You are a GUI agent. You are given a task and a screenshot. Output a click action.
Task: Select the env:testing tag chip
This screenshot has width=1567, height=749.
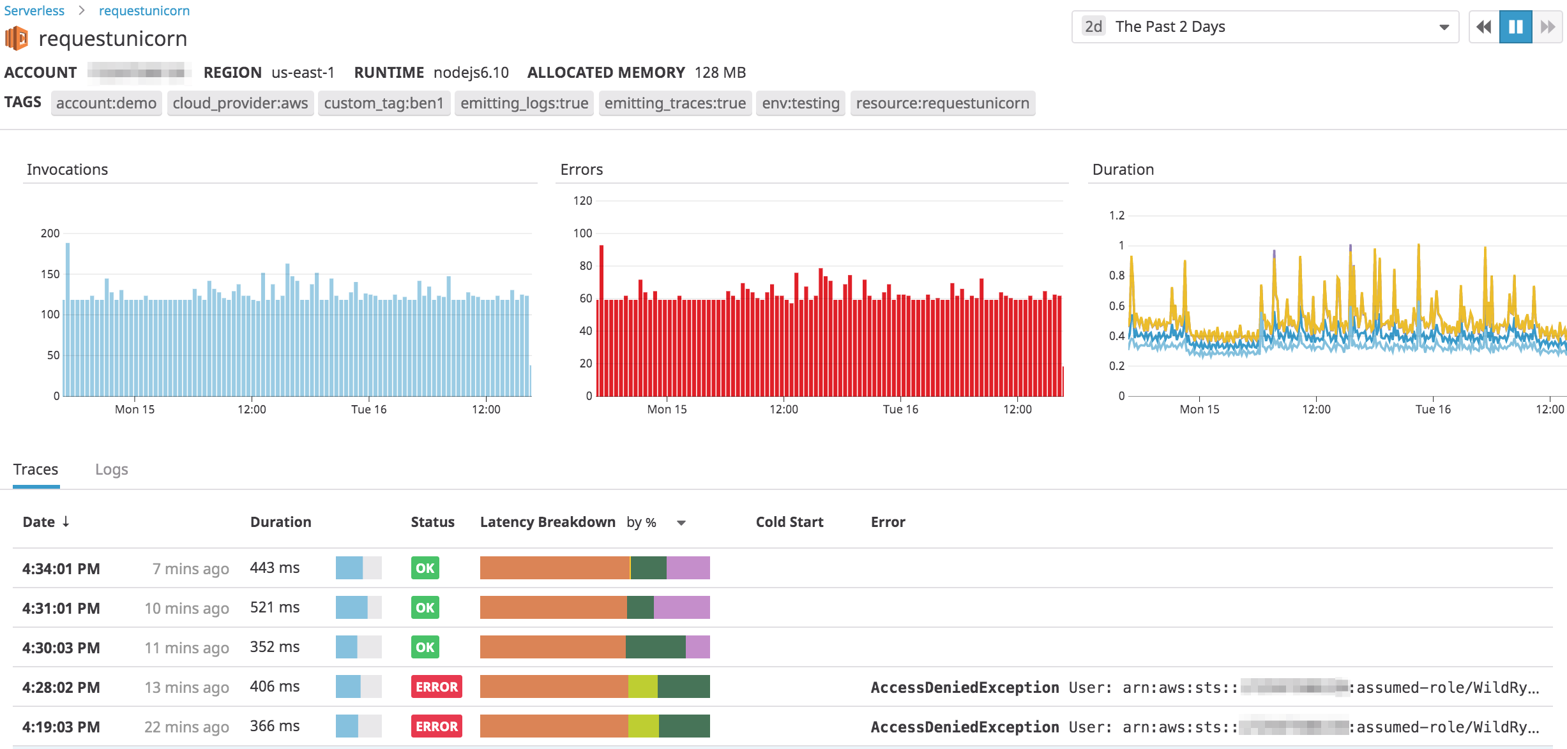pyautogui.click(x=801, y=103)
